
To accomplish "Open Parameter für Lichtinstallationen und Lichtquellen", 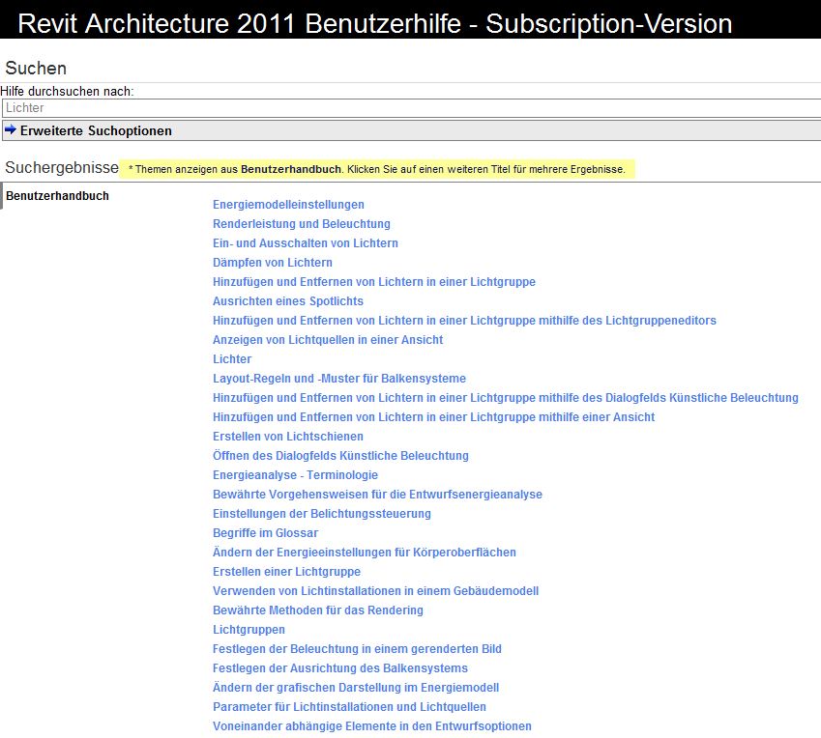I will [x=349, y=708].
